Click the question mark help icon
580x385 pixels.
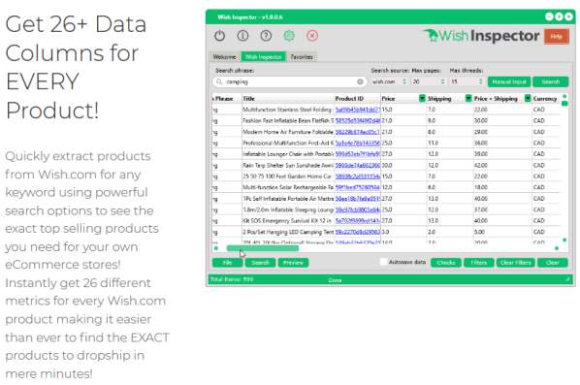[x=266, y=36]
